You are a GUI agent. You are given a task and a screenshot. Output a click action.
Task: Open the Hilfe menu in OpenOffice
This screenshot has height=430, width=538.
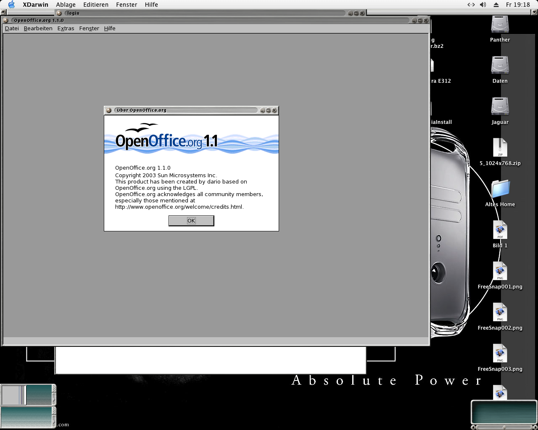(110, 29)
